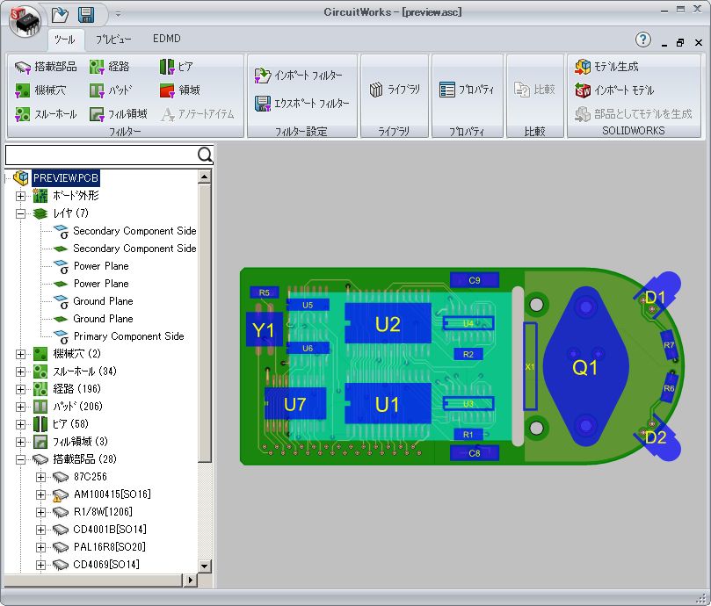This screenshot has width=711, height=606.
Task: Open the EDMD tab
Action: 167,39
